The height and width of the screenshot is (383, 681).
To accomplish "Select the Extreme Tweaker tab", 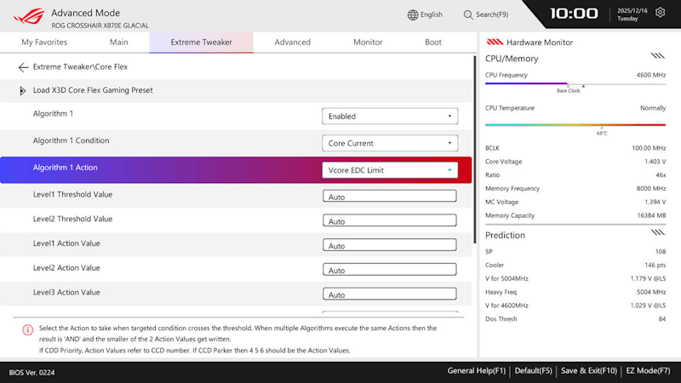I will coord(201,42).
